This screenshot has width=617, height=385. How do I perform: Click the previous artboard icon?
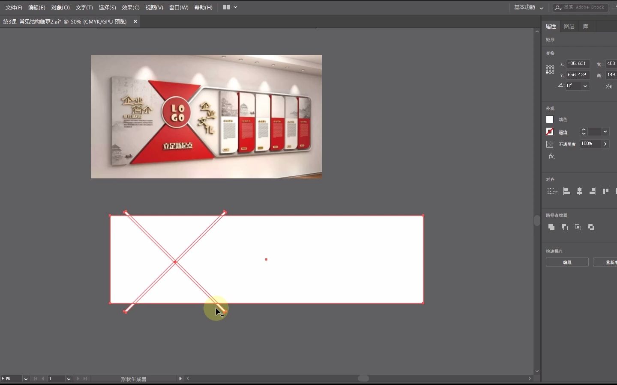(x=42, y=379)
